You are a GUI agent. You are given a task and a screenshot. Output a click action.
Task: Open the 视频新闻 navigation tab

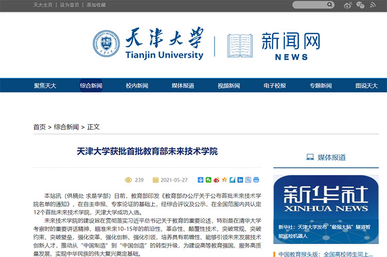(x=229, y=85)
